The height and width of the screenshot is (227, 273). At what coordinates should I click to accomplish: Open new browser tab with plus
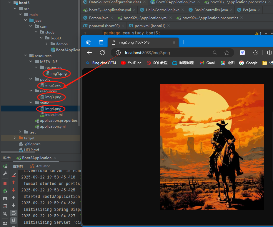coord(184,42)
